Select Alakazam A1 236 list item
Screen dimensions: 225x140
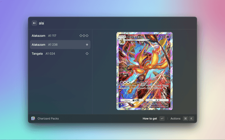pyautogui.click(x=60, y=45)
